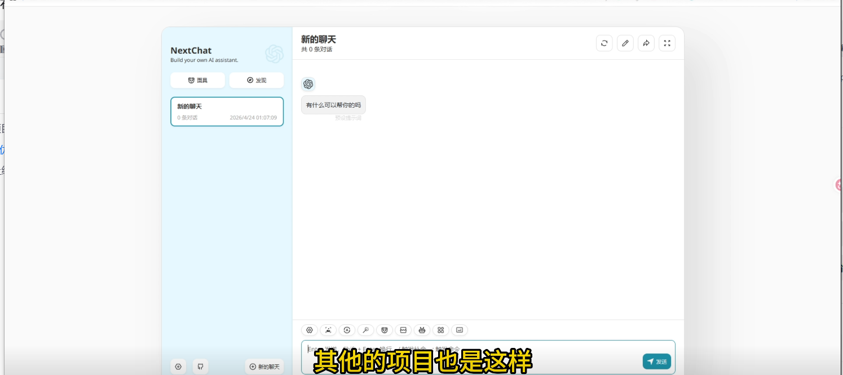Viewport: 843px width, 375px height.
Task: Click the mask face icon above input
Action: click(385, 330)
